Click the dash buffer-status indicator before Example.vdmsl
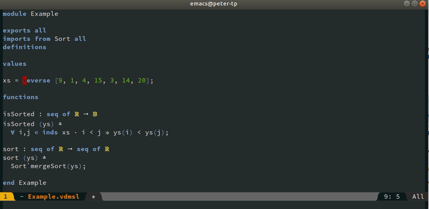429x209 pixels. tap(22, 197)
